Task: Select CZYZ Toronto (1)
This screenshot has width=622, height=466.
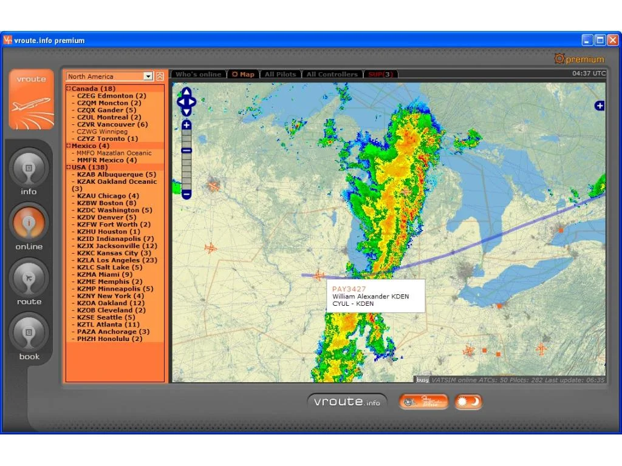Action: coord(108,139)
